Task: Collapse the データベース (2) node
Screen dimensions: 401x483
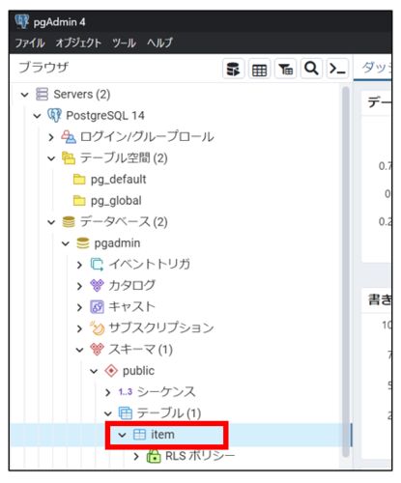Action: pos(51,222)
